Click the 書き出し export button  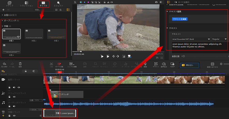click(189, 65)
